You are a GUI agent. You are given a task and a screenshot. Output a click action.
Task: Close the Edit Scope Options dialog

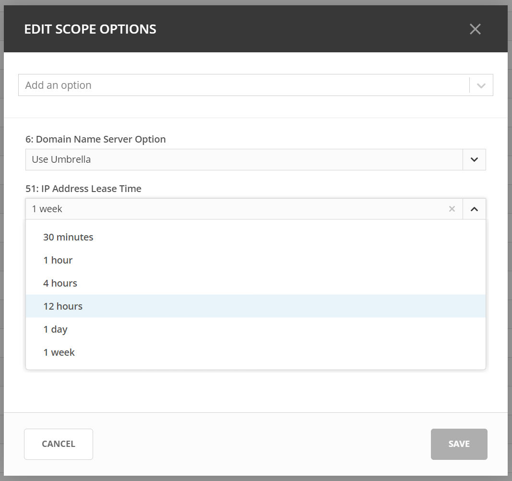475,29
